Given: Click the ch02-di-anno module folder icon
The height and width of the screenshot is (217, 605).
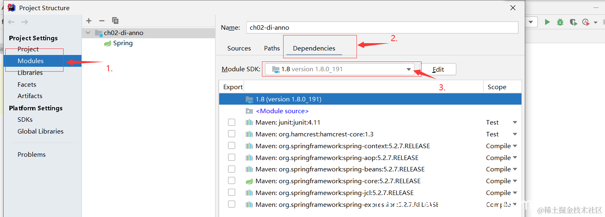Looking at the screenshot, I should pyautogui.click(x=98, y=33).
